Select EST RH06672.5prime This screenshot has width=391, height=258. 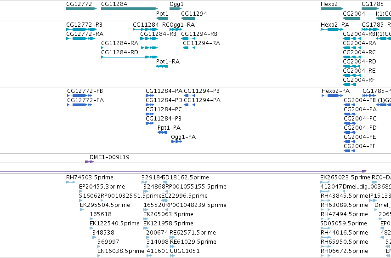pyautogui.click(x=325, y=256)
